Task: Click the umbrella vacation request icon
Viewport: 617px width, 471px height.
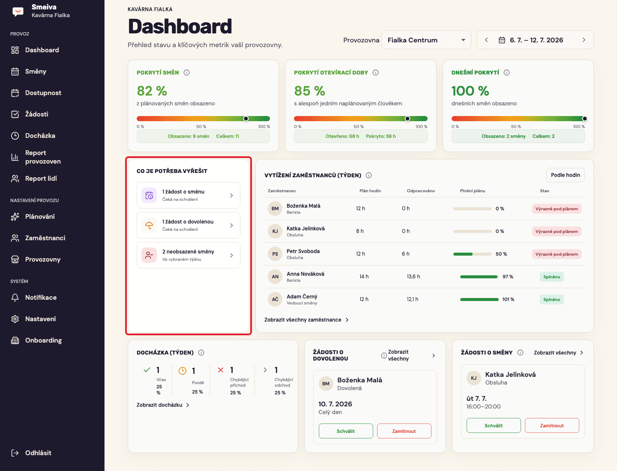Action: 149,225
